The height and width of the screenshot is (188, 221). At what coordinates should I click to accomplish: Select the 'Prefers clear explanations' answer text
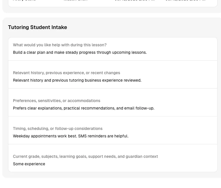(x=83, y=108)
